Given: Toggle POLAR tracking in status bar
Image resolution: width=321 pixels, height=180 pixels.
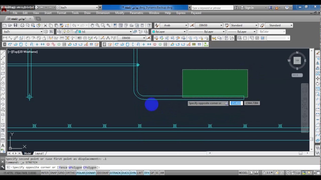Looking at the screenshot, I should (x=81, y=173).
